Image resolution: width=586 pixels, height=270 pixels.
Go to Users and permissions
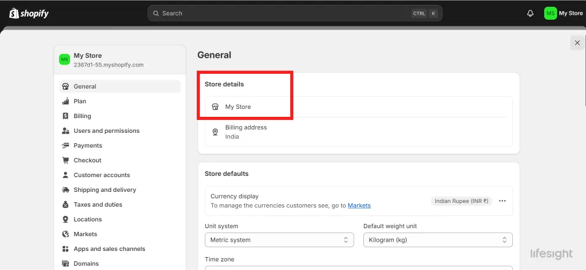(x=119, y=130)
